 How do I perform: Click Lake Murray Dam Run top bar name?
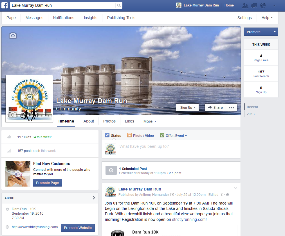click(x=201, y=5)
